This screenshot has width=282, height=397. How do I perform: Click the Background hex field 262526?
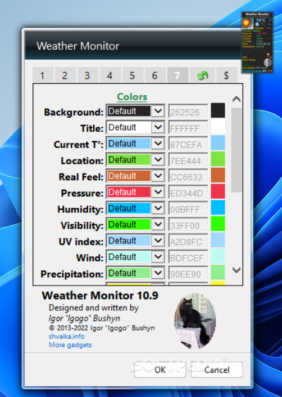[x=188, y=111]
